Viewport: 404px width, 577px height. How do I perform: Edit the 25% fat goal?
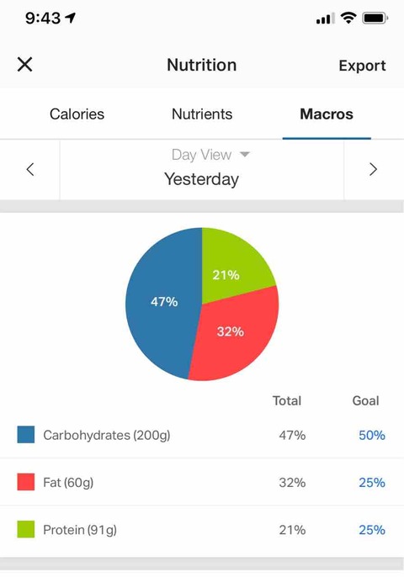[x=372, y=483]
